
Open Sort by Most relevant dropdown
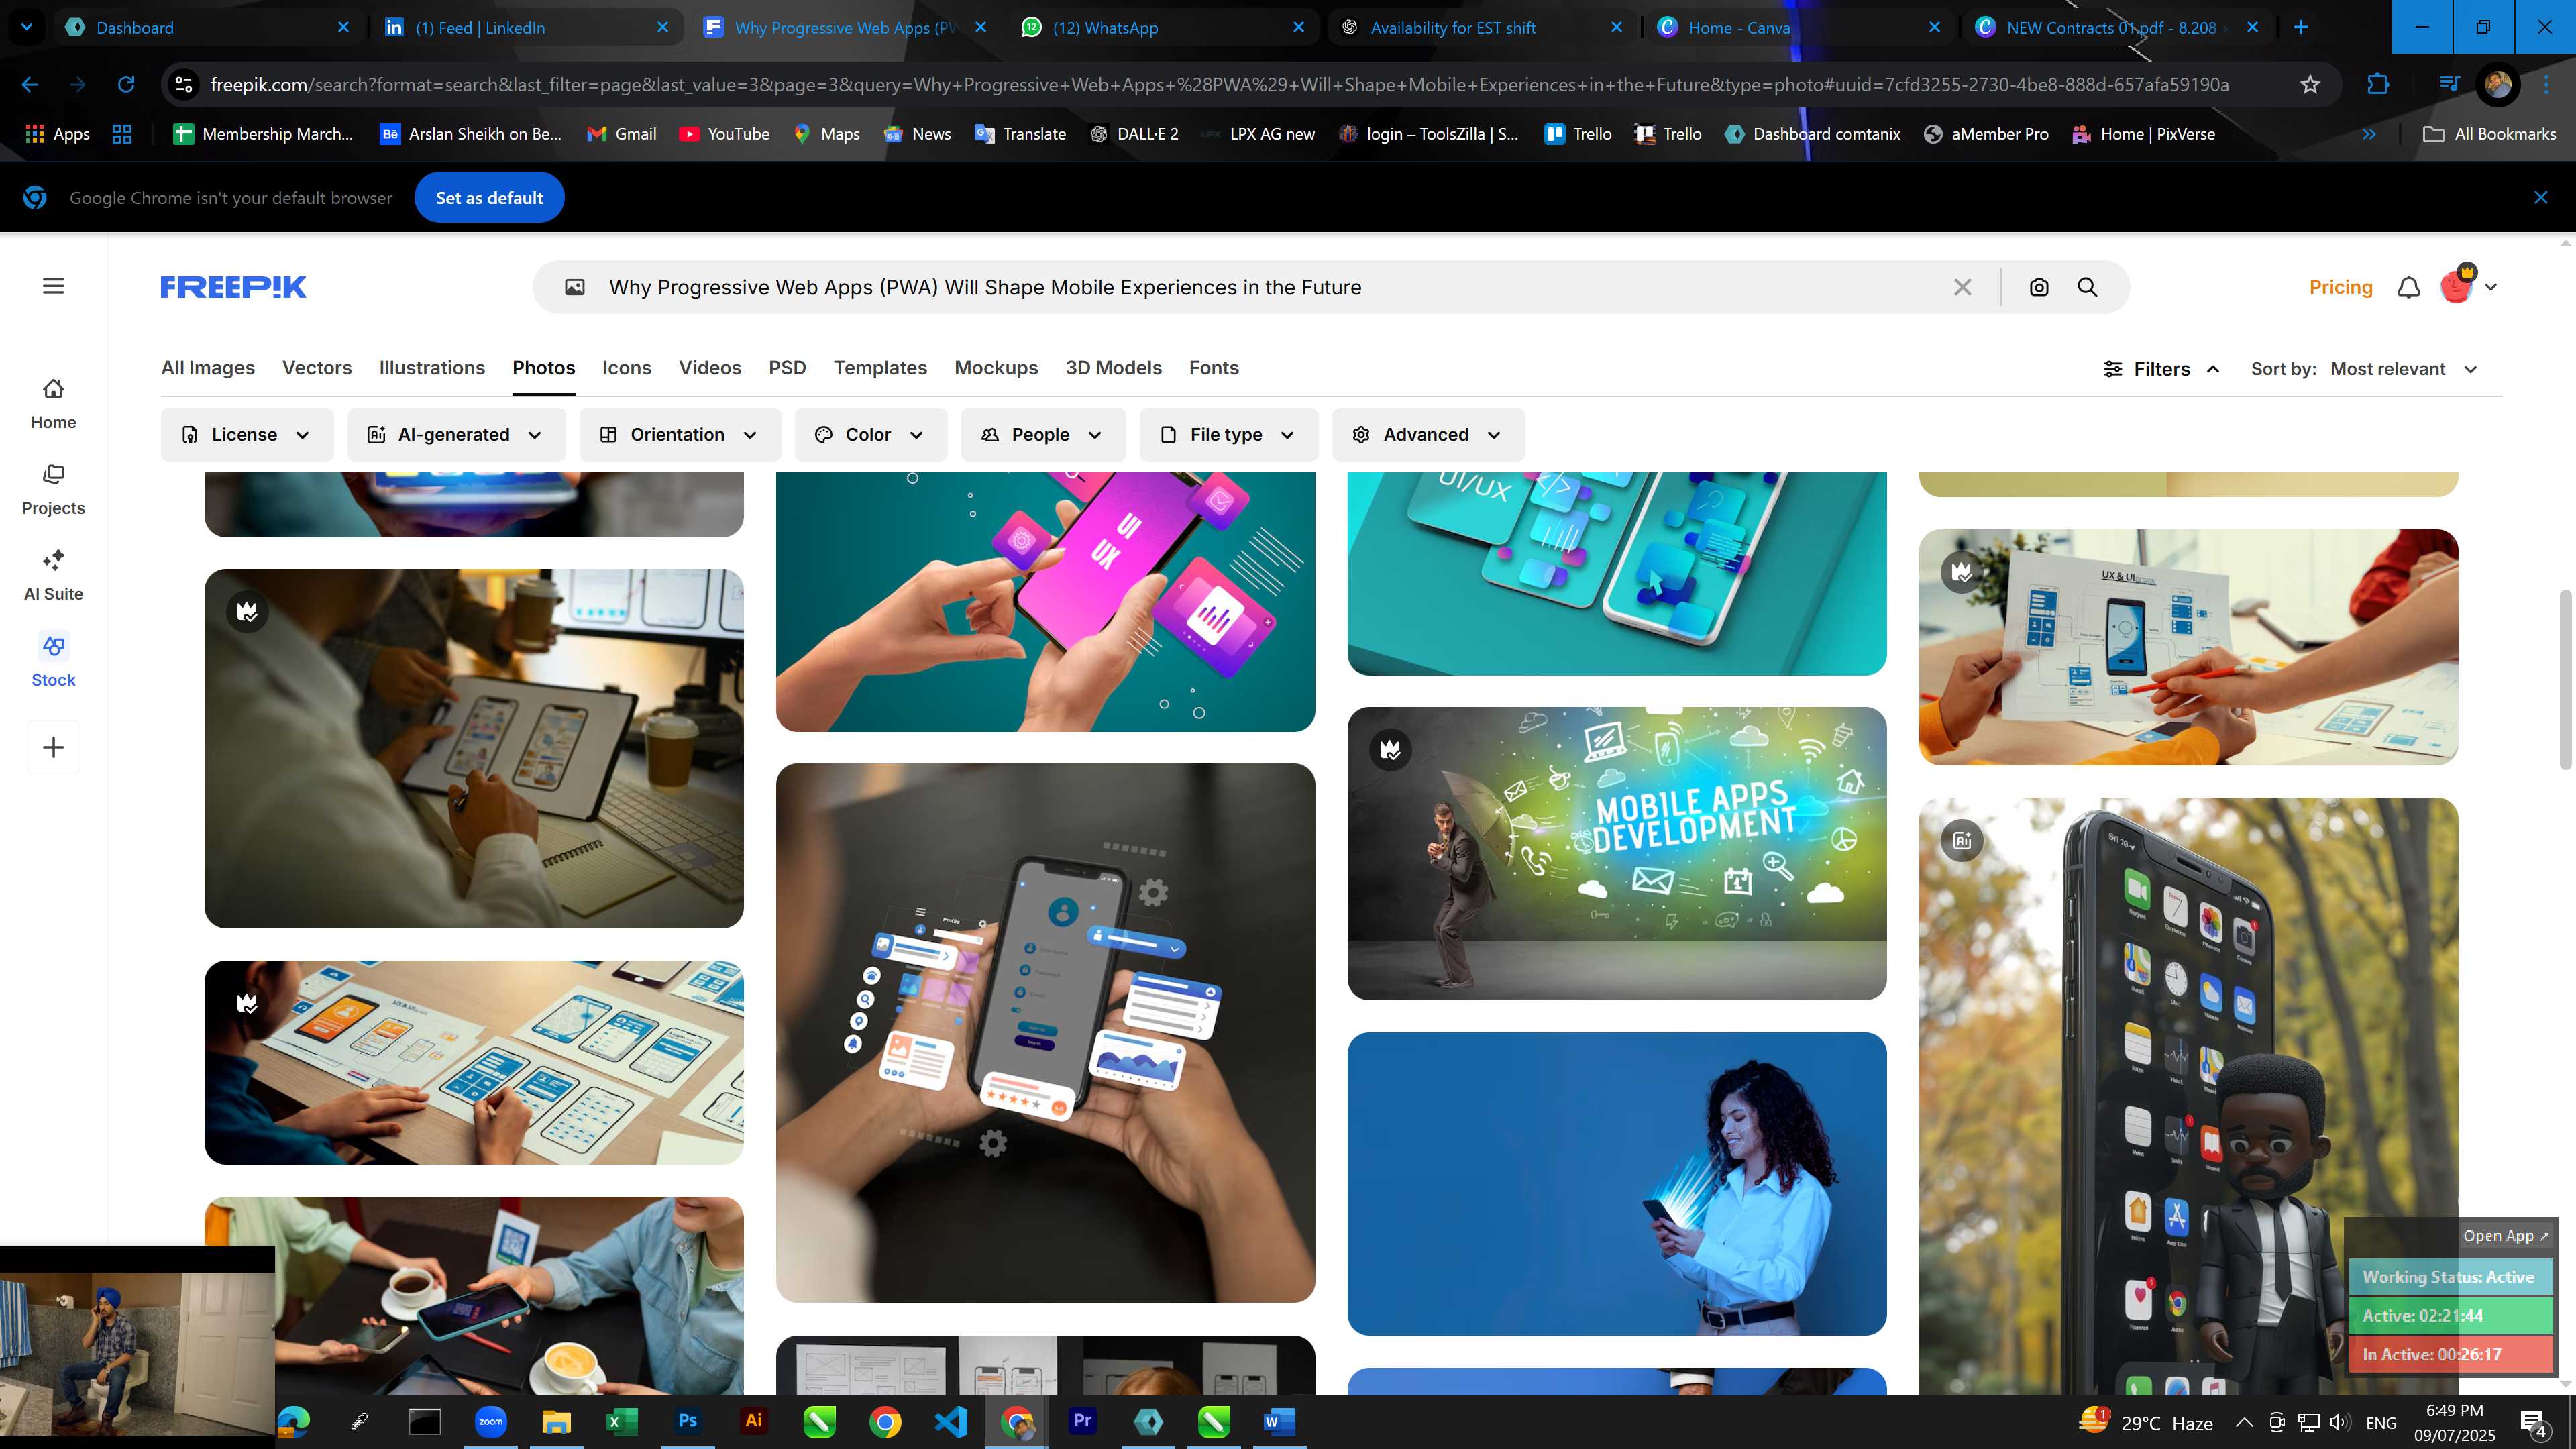click(x=2404, y=369)
